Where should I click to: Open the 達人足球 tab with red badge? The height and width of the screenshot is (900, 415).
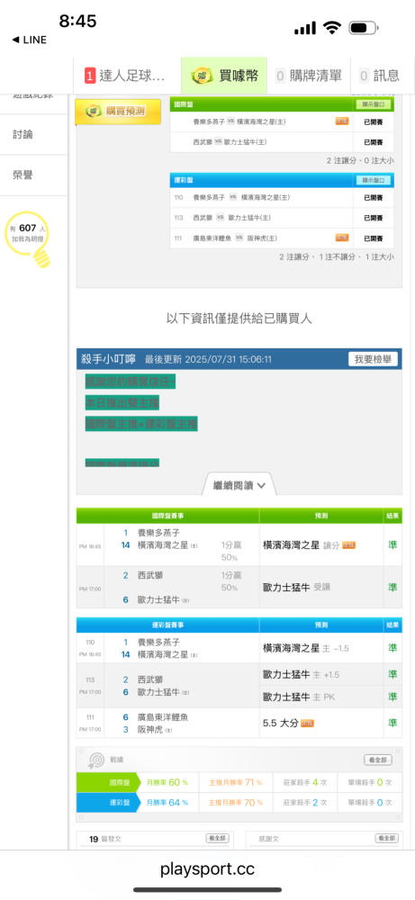click(x=127, y=76)
